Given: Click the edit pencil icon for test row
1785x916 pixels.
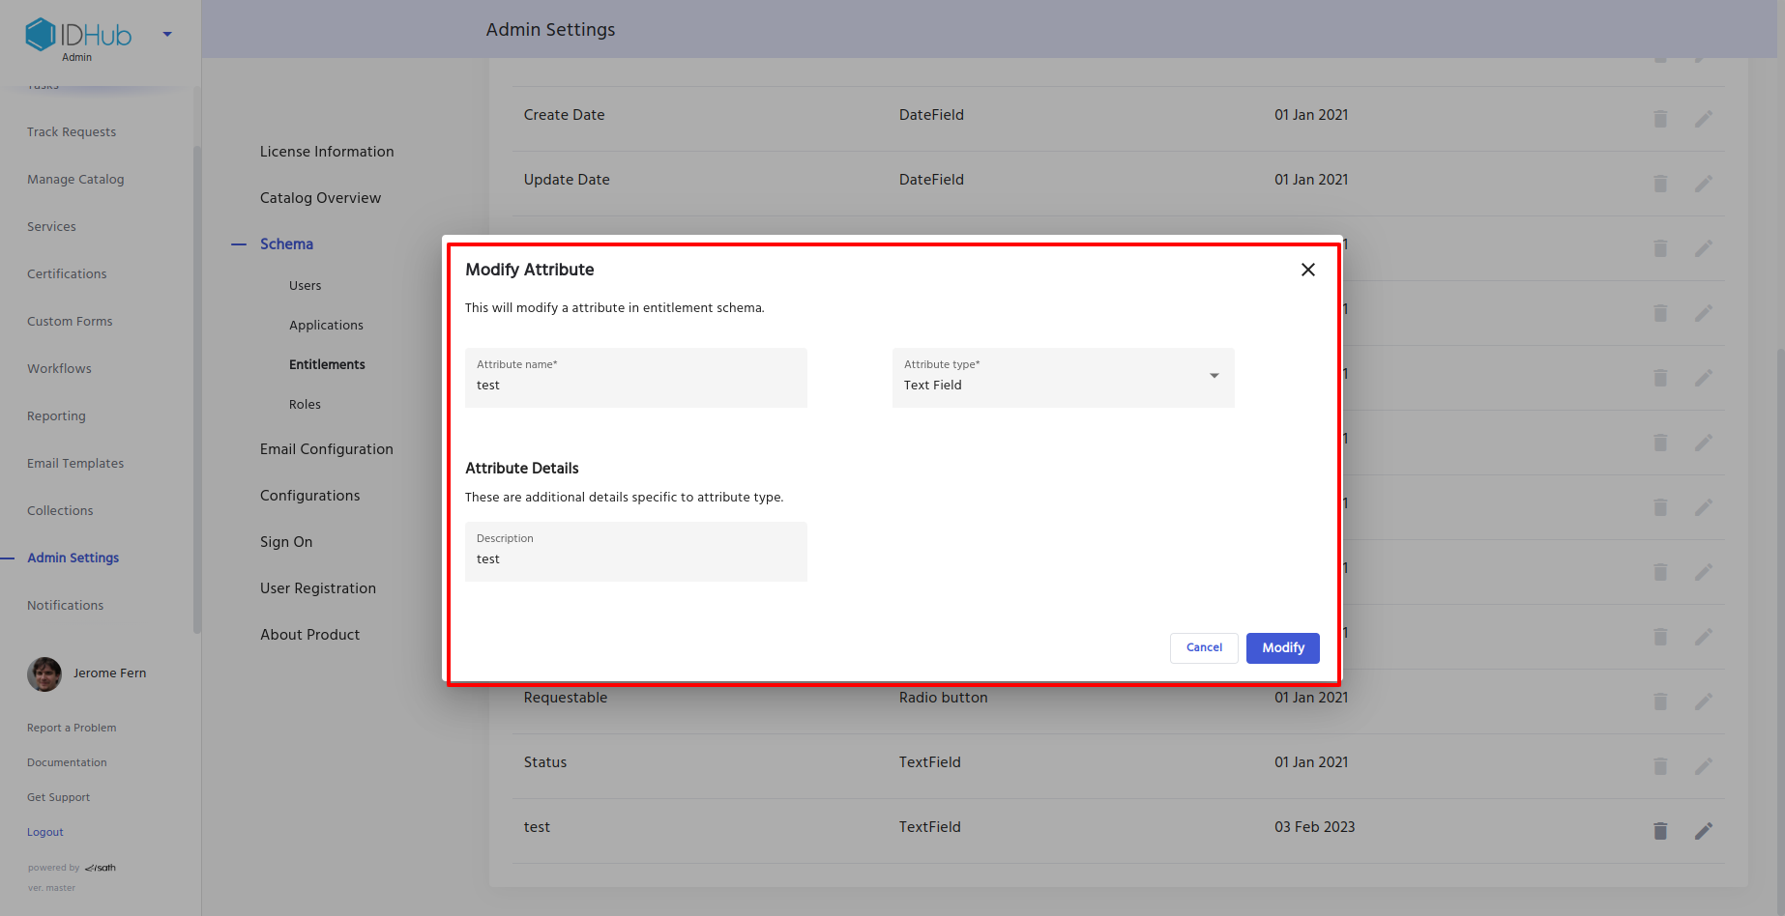Looking at the screenshot, I should pos(1704,831).
